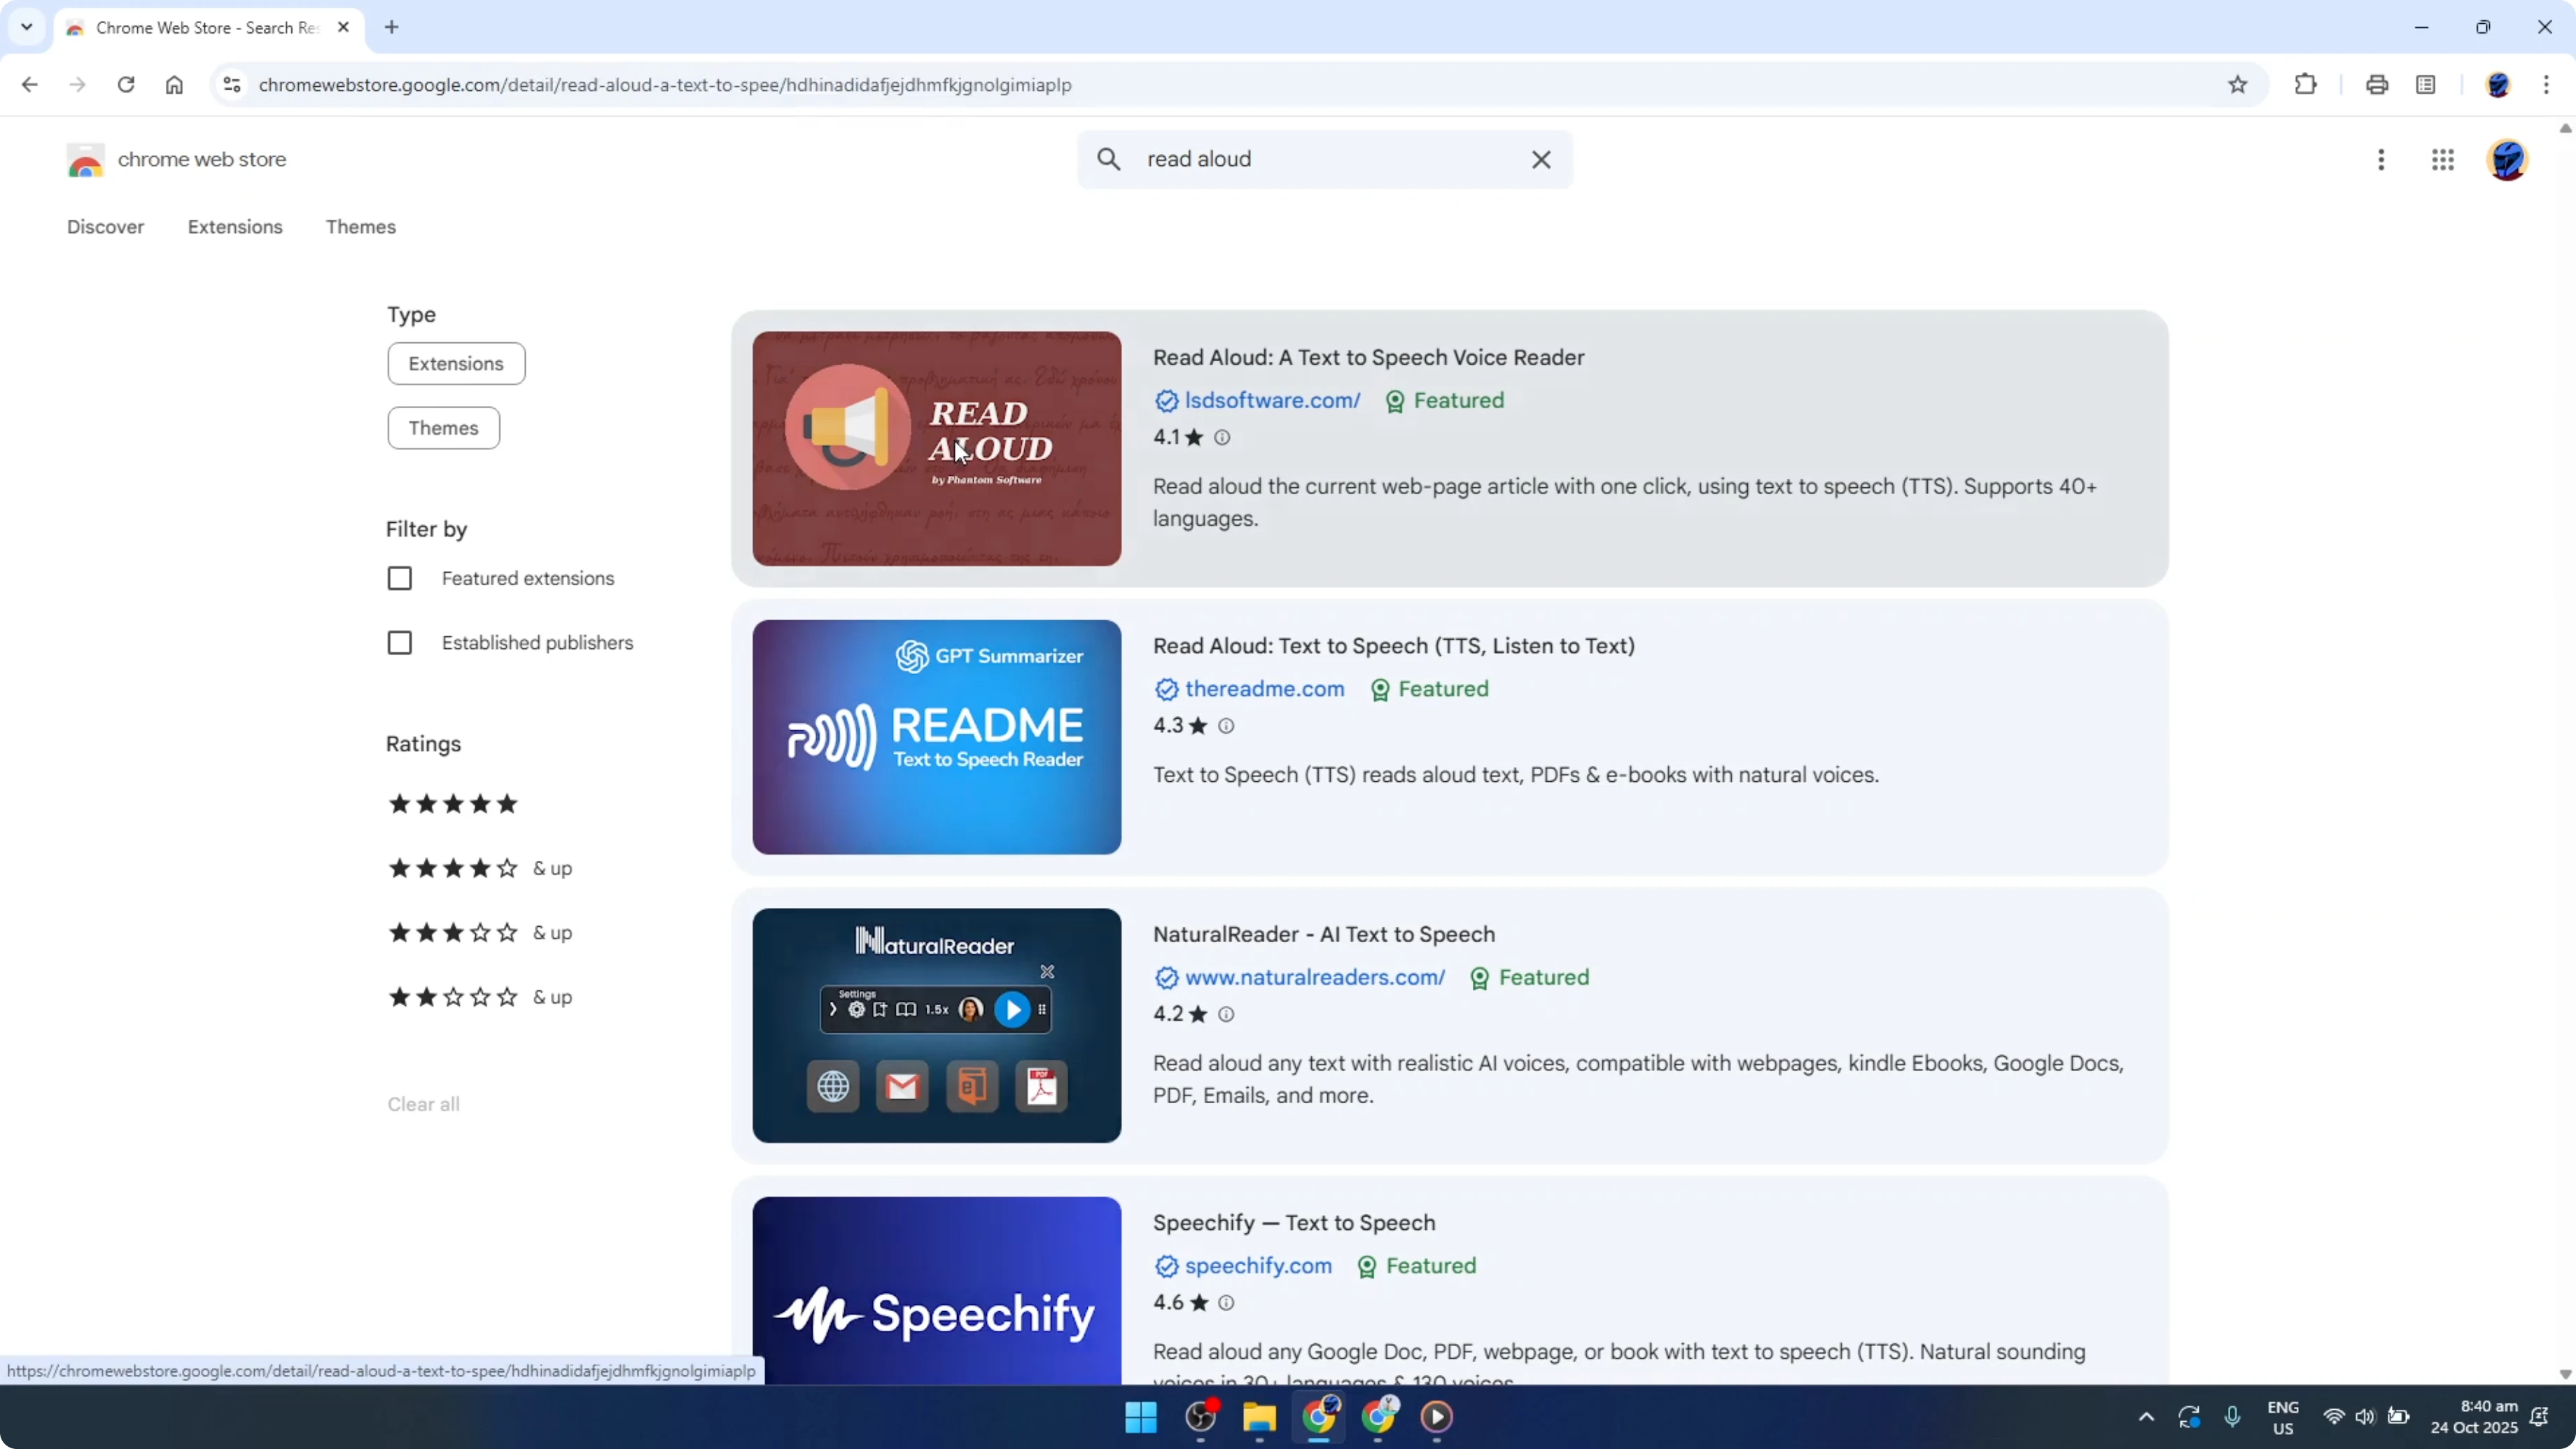Filter type by Themes chip
Image resolution: width=2576 pixels, height=1449 pixels.
pos(443,428)
